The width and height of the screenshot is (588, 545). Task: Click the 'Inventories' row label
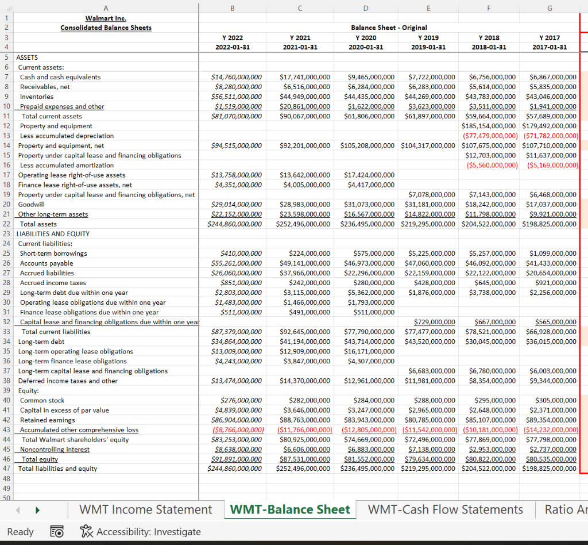point(36,97)
